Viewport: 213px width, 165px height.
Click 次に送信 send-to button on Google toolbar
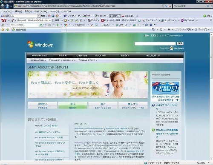coord(127,16)
